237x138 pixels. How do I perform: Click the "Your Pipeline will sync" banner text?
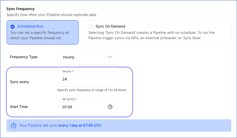click(x=38, y=126)
